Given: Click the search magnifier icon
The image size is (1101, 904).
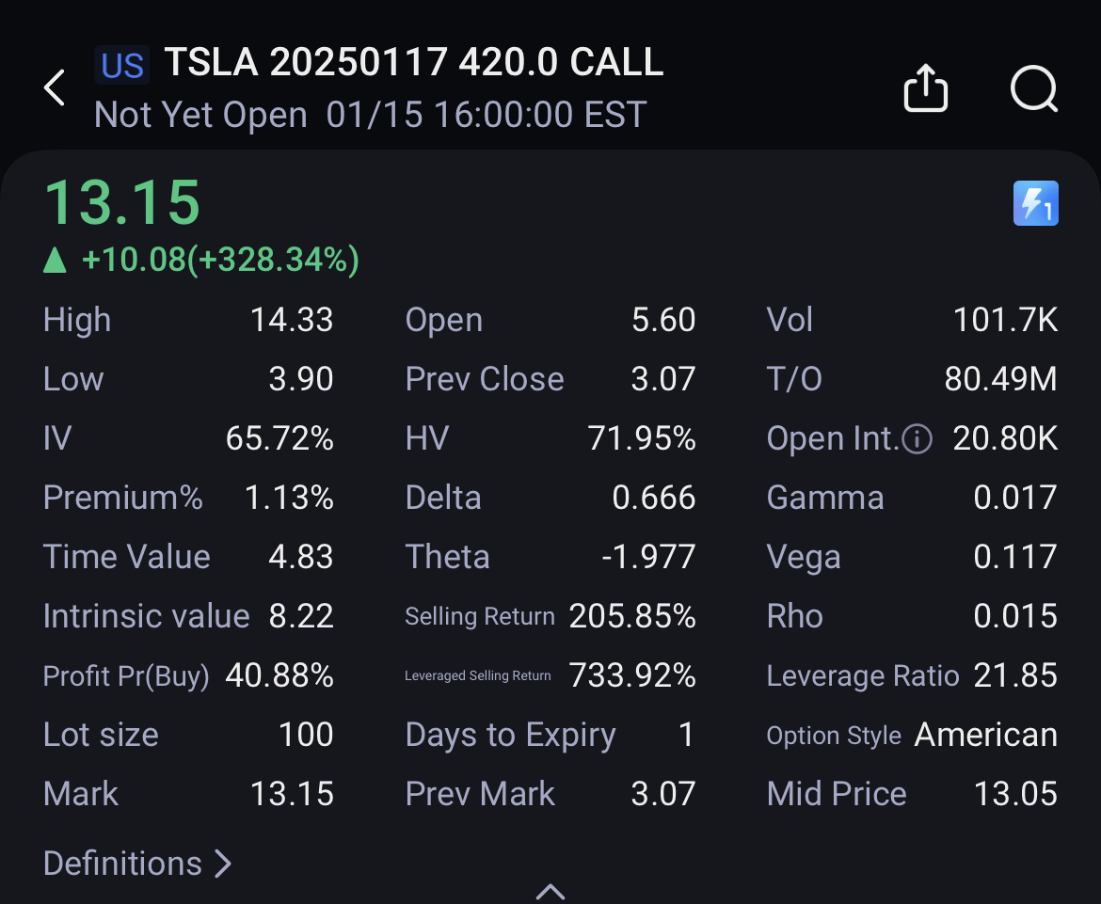Looking at the screenshot, I should click(x=1033, y=89).
